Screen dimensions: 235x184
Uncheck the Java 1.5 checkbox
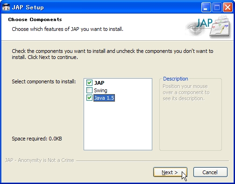tap(89, 98)
